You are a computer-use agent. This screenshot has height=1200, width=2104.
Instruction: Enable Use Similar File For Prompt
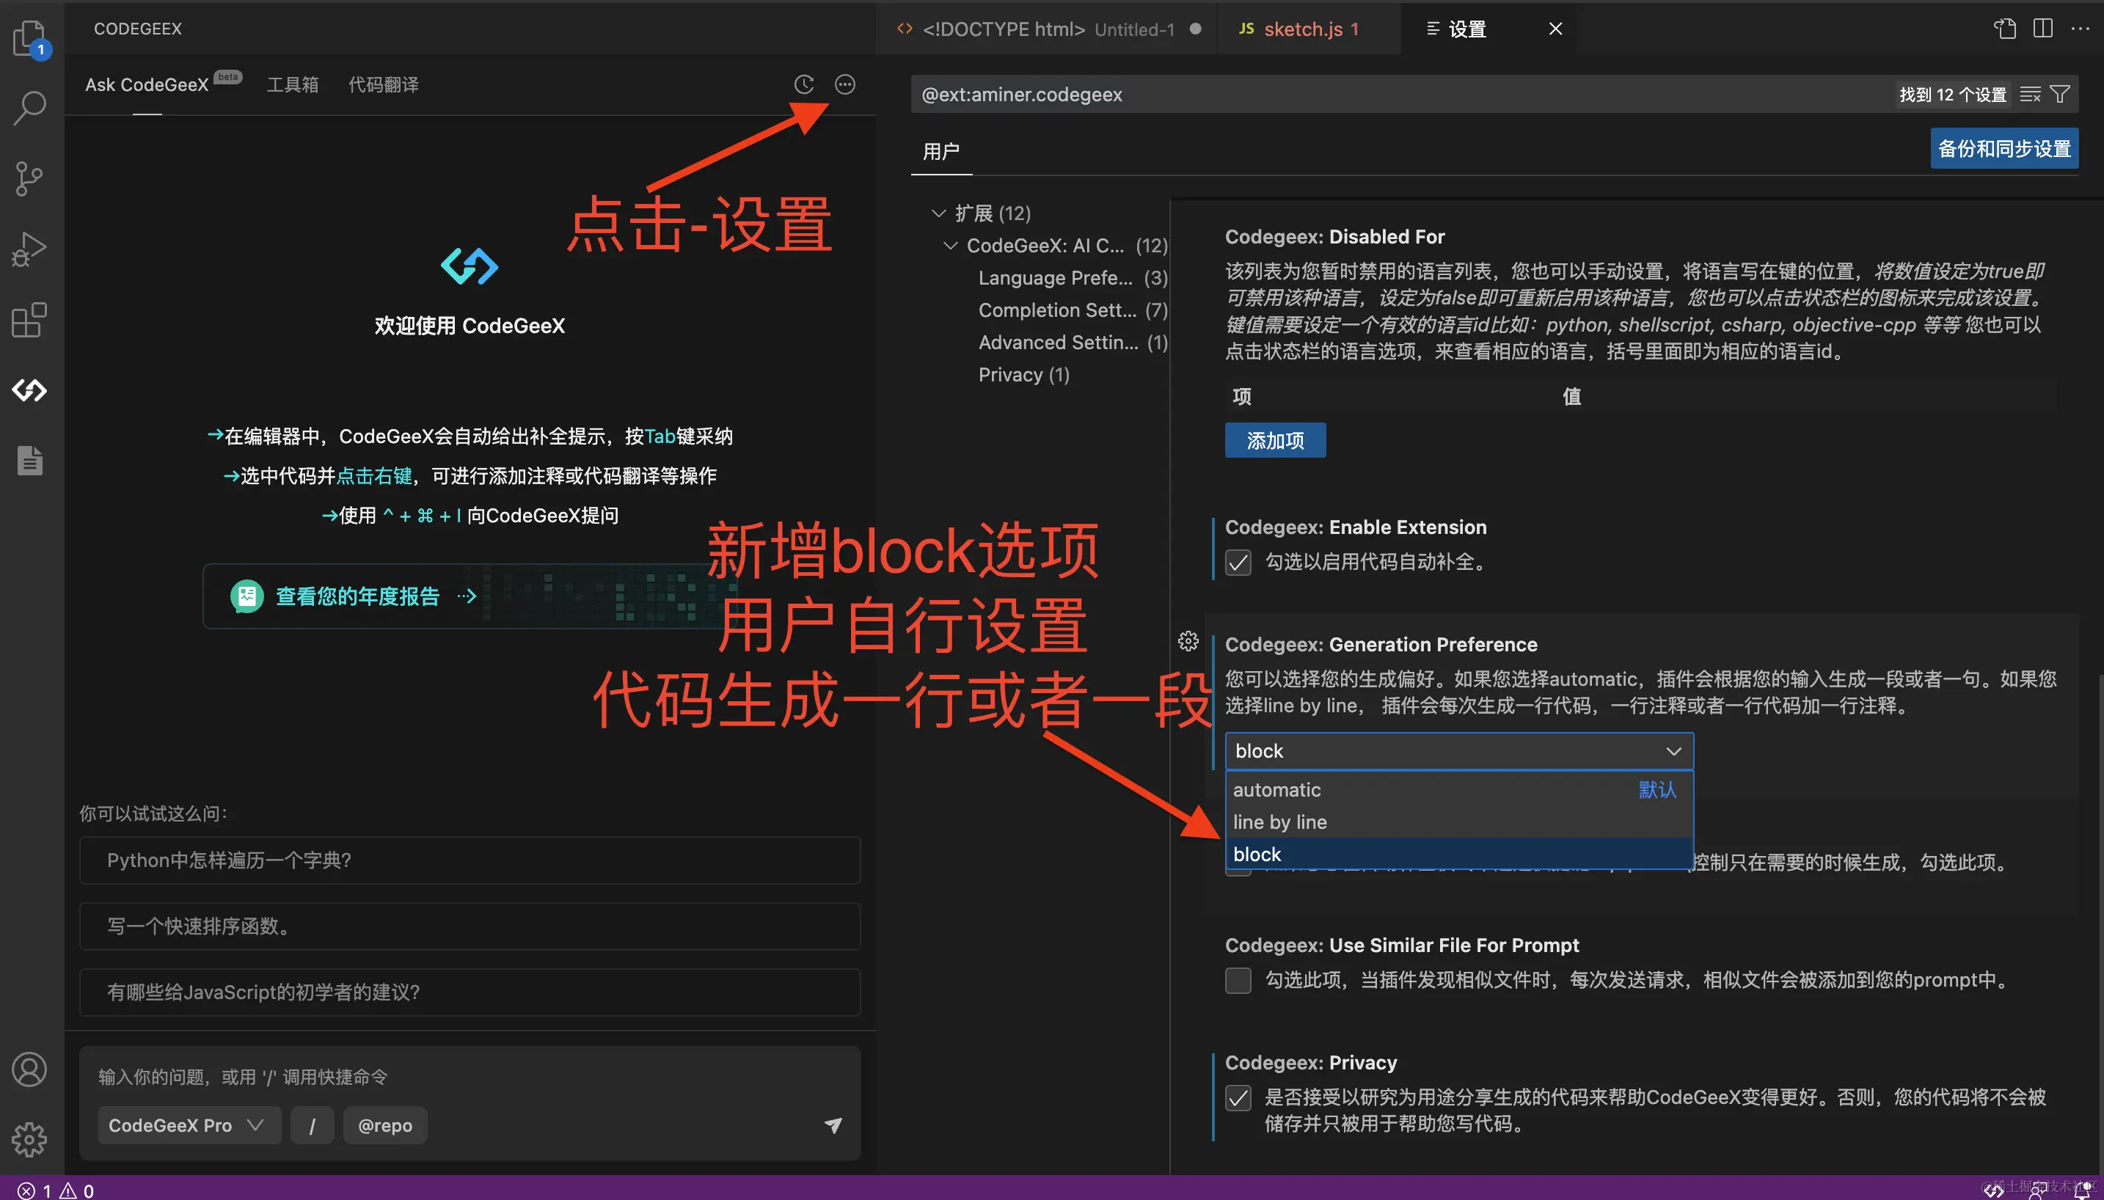click(x=1238, y=981)
